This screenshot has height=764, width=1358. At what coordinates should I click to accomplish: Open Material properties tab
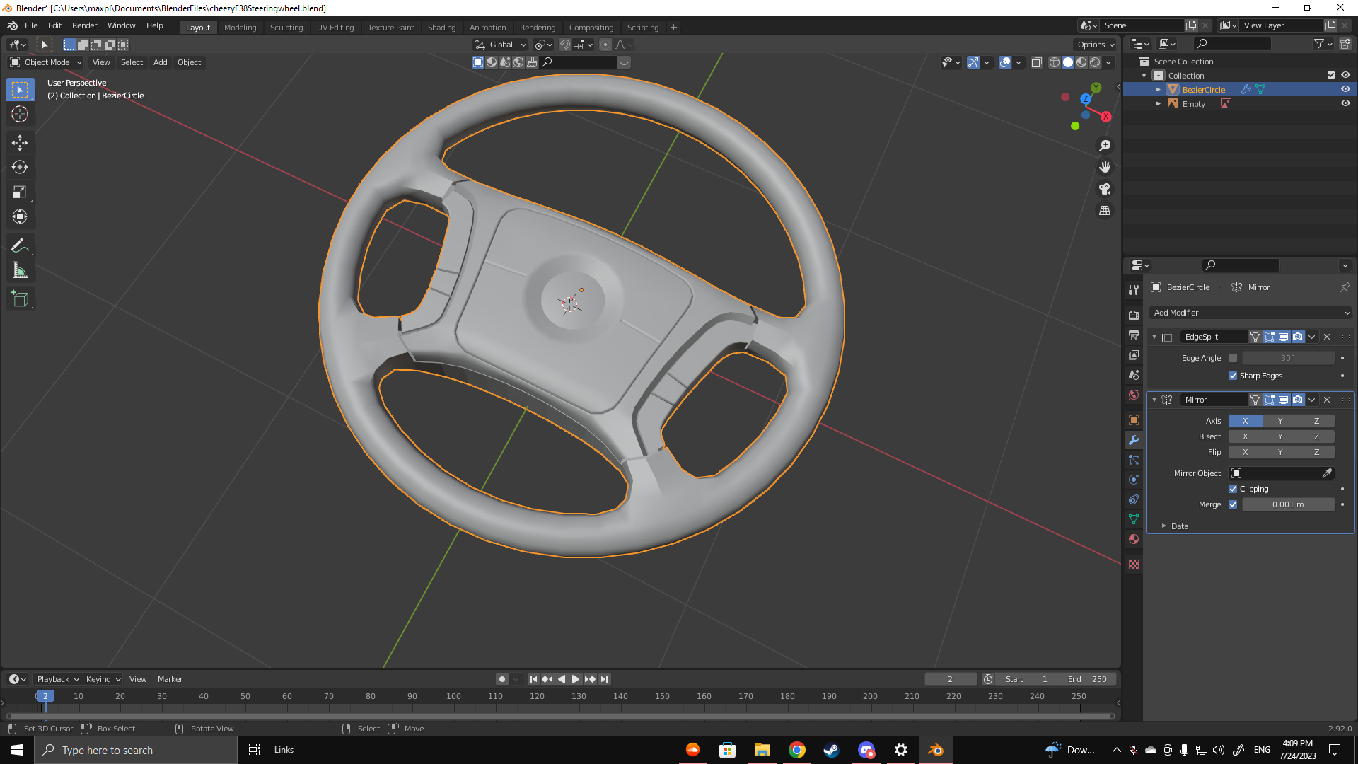pos(1134,539)
